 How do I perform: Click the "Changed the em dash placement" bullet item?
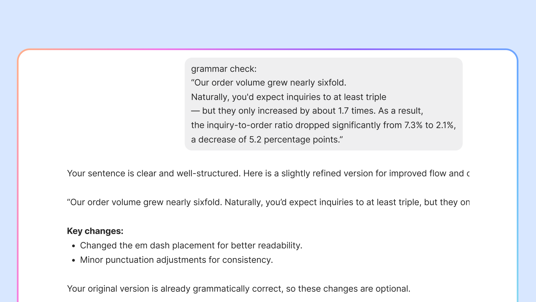191,245
